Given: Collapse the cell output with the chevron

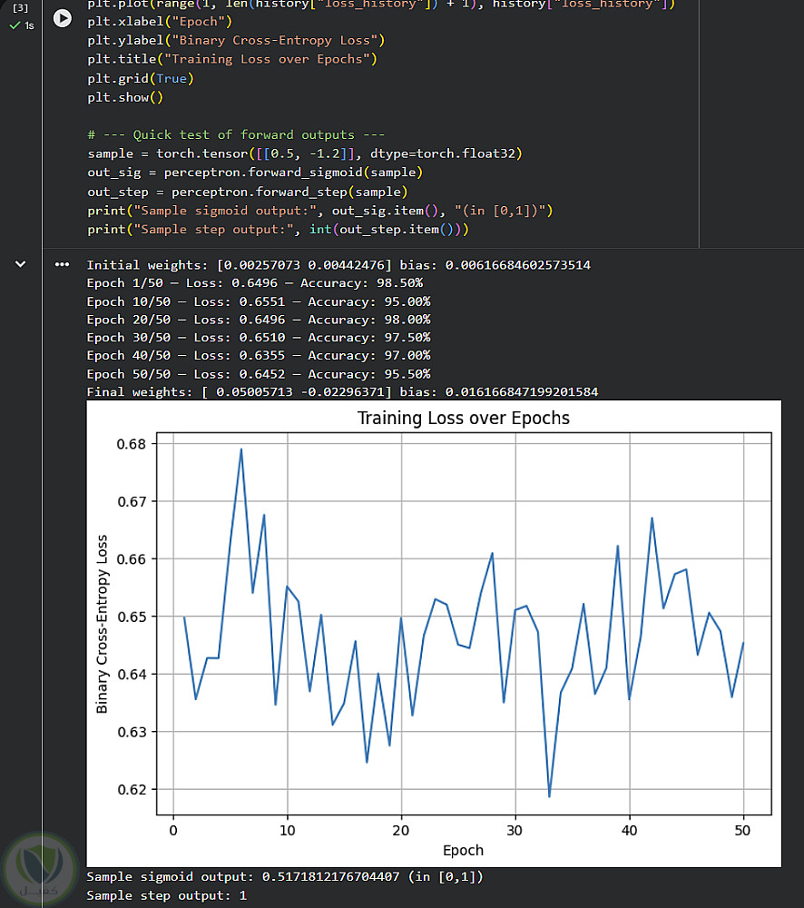Looking at the screenshot, I should (x=21, y=264).
